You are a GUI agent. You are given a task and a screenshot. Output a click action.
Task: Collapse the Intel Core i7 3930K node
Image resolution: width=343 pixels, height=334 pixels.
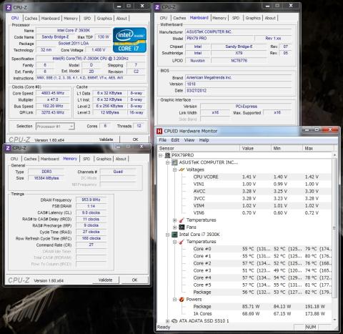168,235
